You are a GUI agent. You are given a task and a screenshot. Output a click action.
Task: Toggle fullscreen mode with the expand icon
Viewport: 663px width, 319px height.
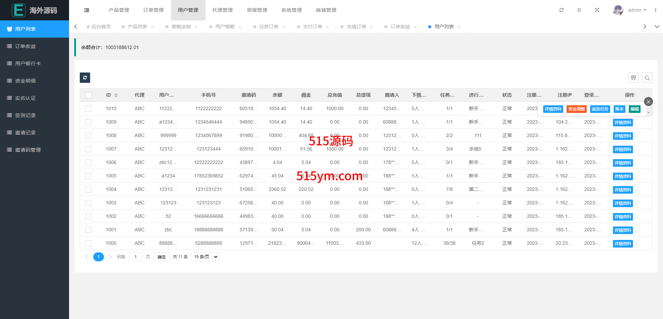[597, 10]
